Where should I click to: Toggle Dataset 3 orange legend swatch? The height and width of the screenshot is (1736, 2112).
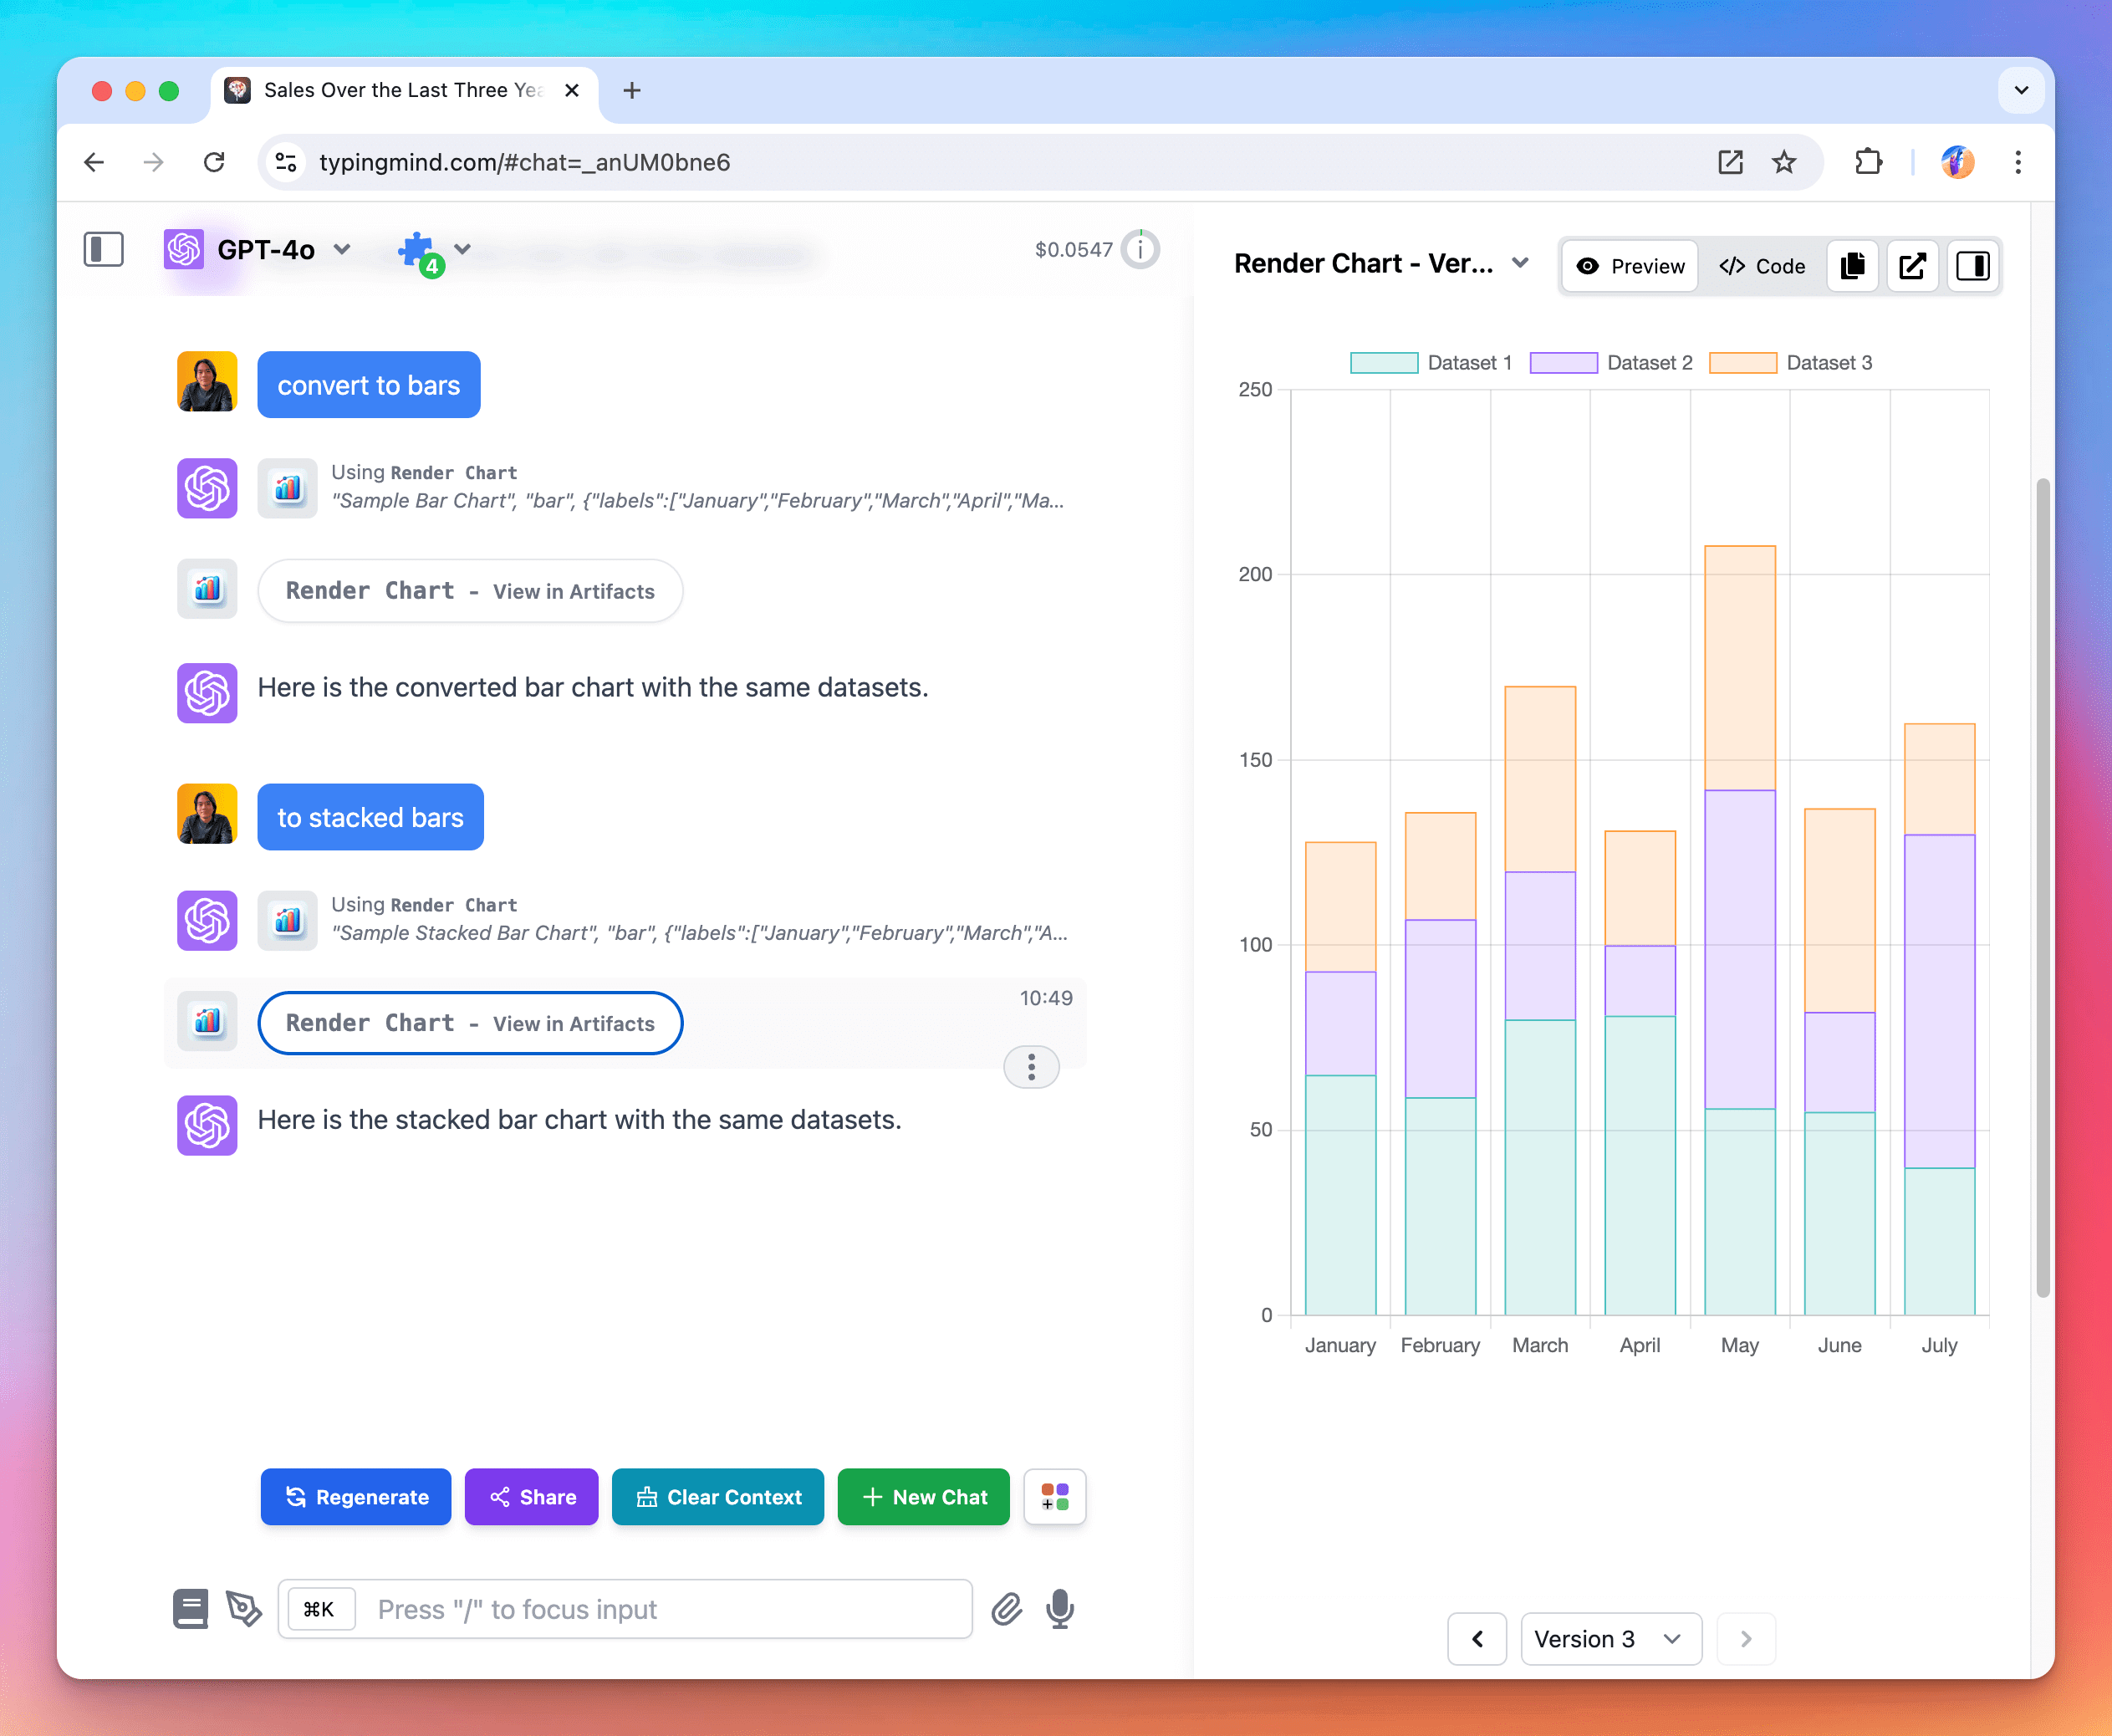(1743, 363)
